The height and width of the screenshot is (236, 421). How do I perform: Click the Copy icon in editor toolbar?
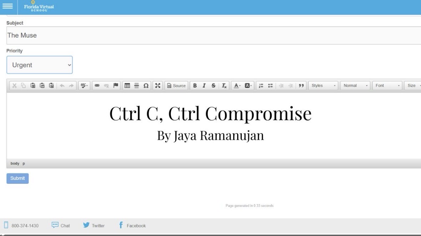point(24,85)
